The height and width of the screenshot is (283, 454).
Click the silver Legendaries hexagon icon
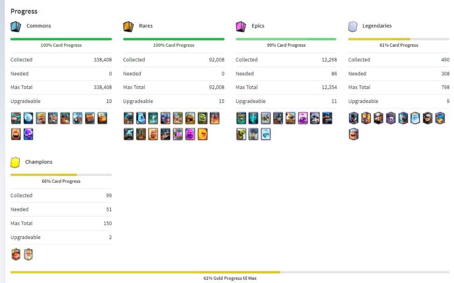(353, 26)
